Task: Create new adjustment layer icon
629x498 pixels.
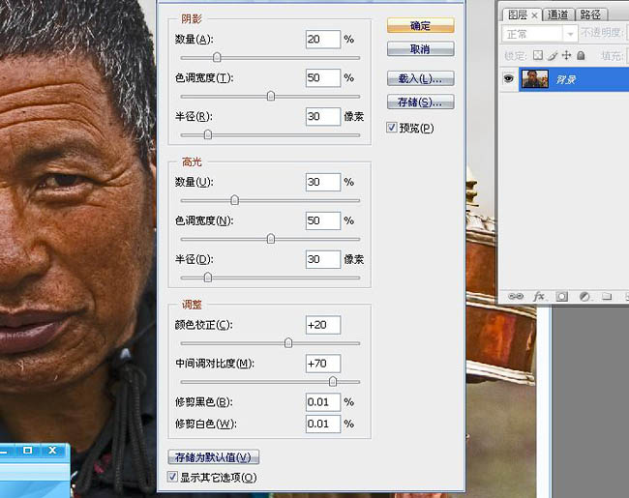Action: coord(584,296)
